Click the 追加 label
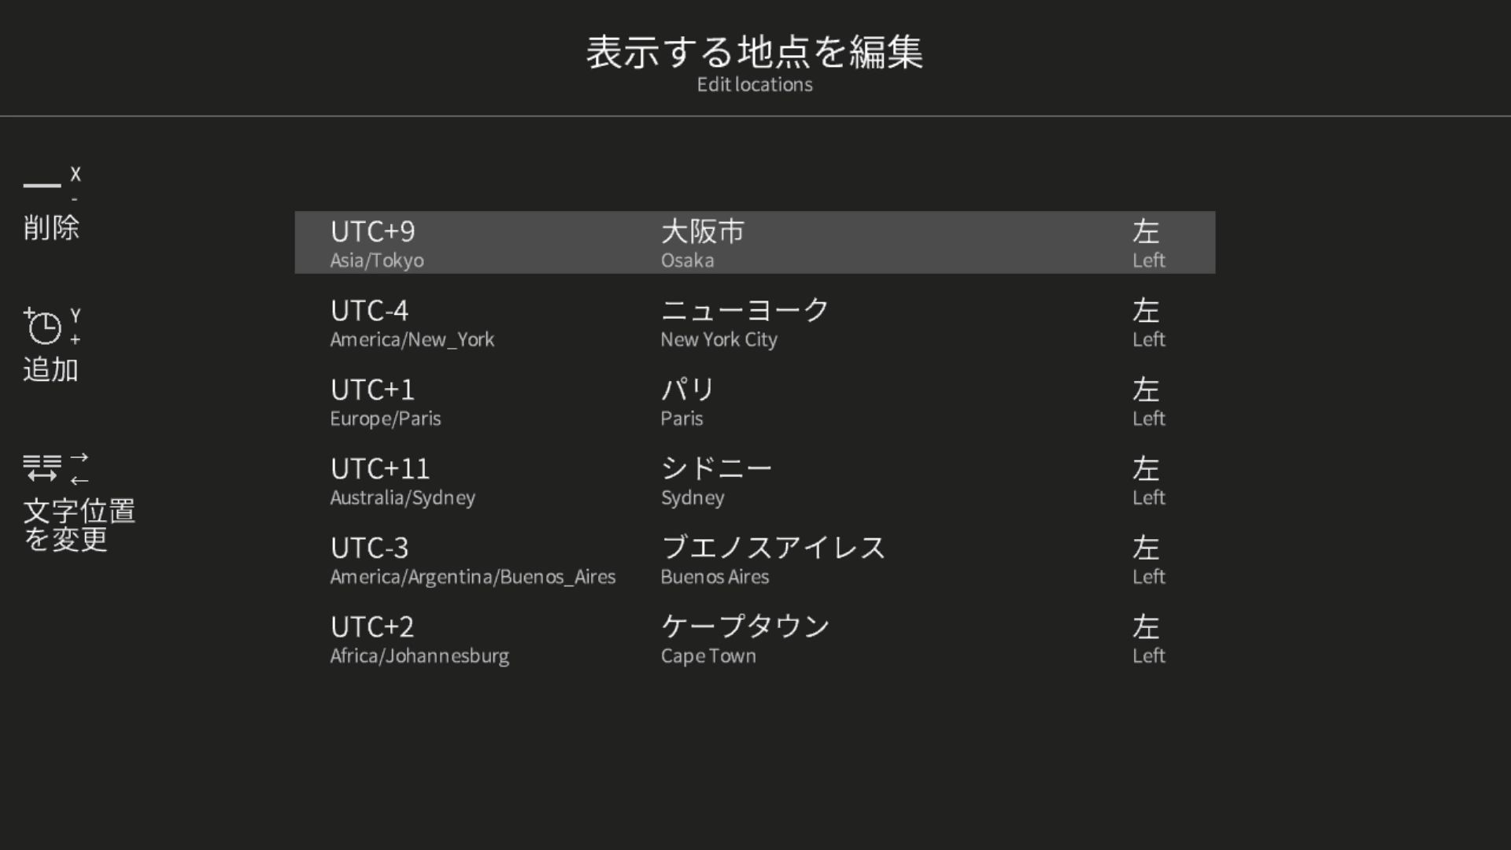This screenshot has height=850, width=1511. point(51,369)
